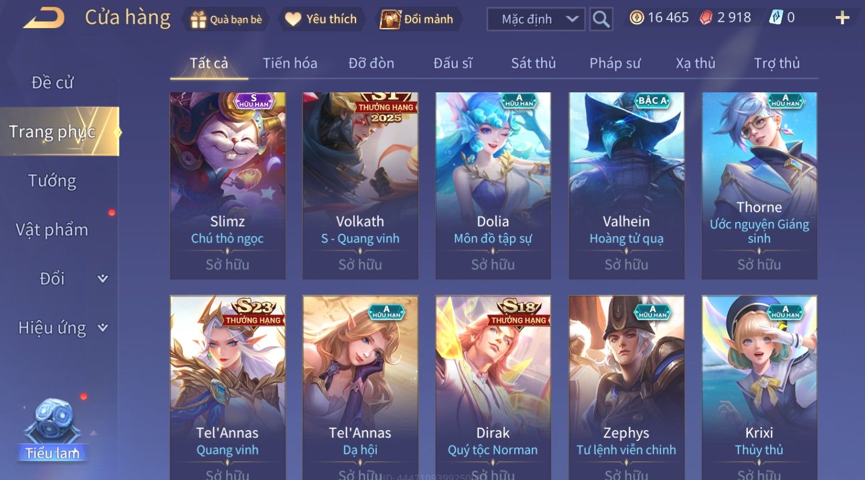
Task: Open the Krixi Thủy thủ skin card
Action: 759,388
